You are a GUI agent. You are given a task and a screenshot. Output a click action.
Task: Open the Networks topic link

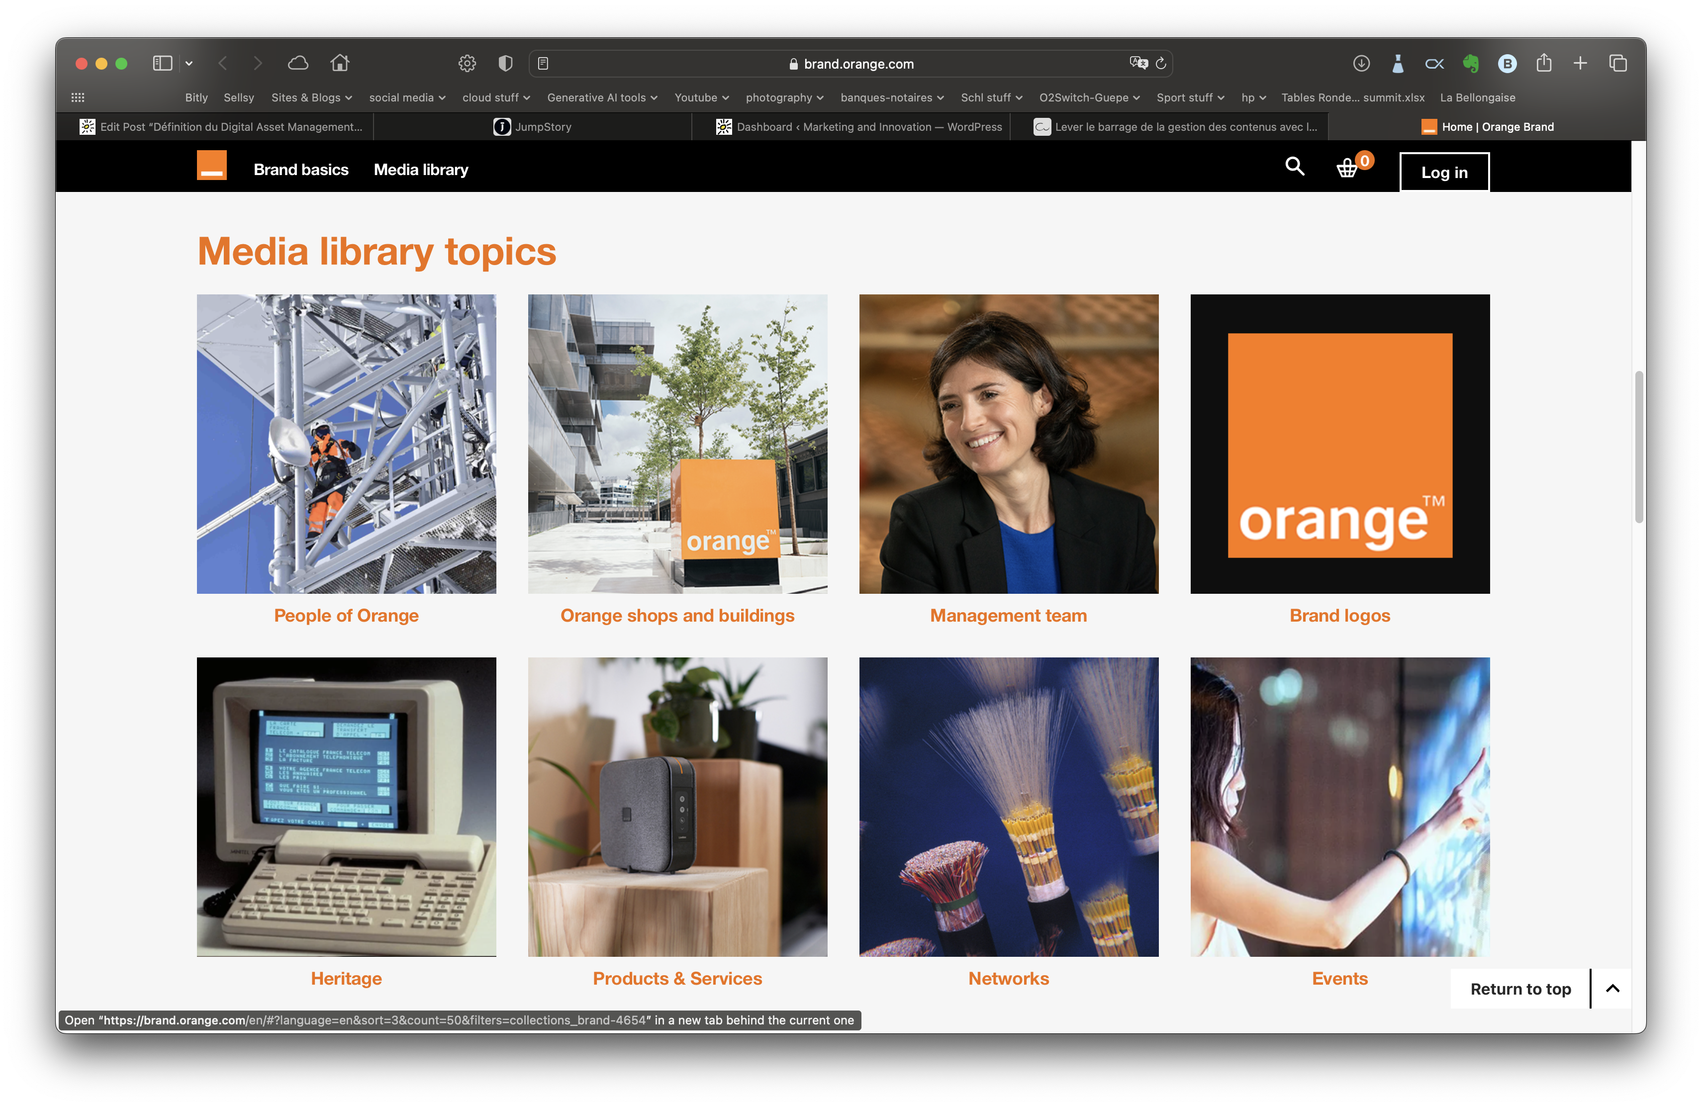[x=1008, y=978]
